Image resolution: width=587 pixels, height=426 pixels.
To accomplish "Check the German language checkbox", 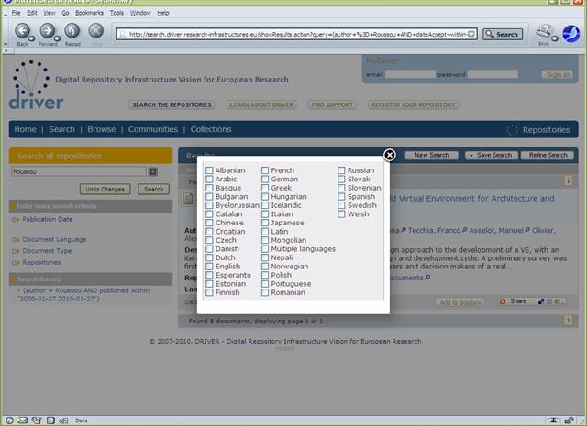I will coord(265,180).
